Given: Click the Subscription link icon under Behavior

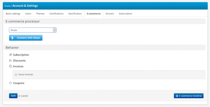Looking at the screenshot, I should click(10, 55).
